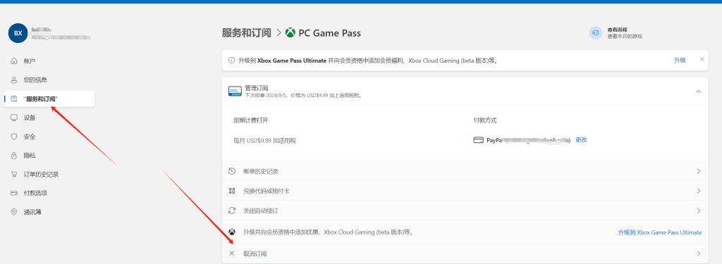
Task: Click the location pin icon for 通讯簿
Action: [14, 212]
